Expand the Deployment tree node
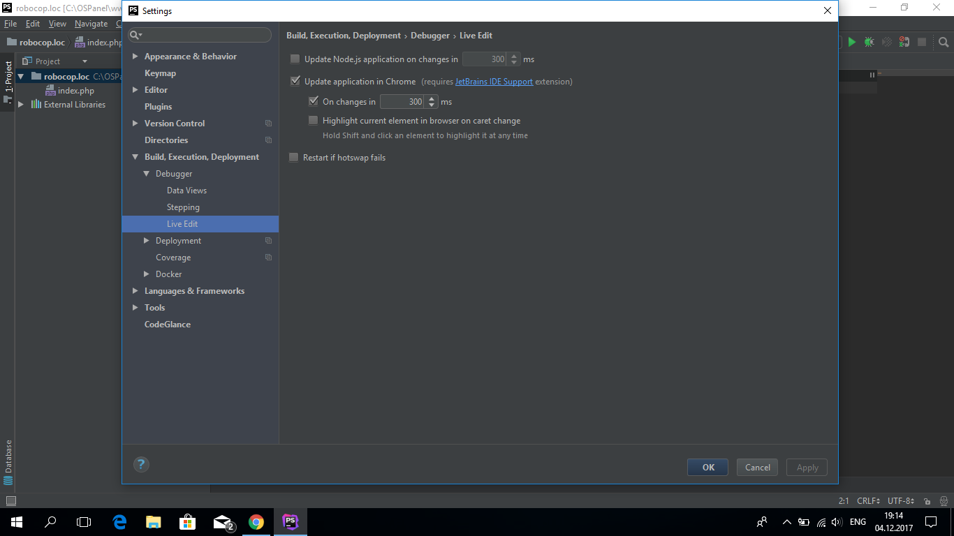 coord(147,241)
